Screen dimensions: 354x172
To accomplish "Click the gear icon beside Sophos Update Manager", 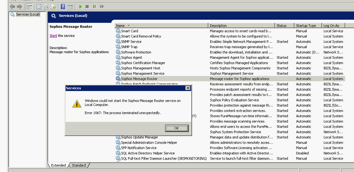I will pos(118,137).
